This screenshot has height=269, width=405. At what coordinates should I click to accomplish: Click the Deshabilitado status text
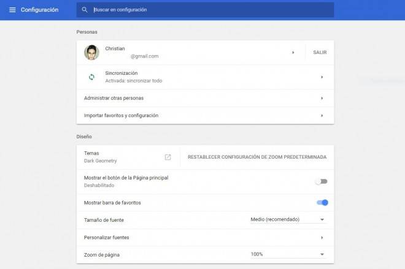[x=99, y=186]
